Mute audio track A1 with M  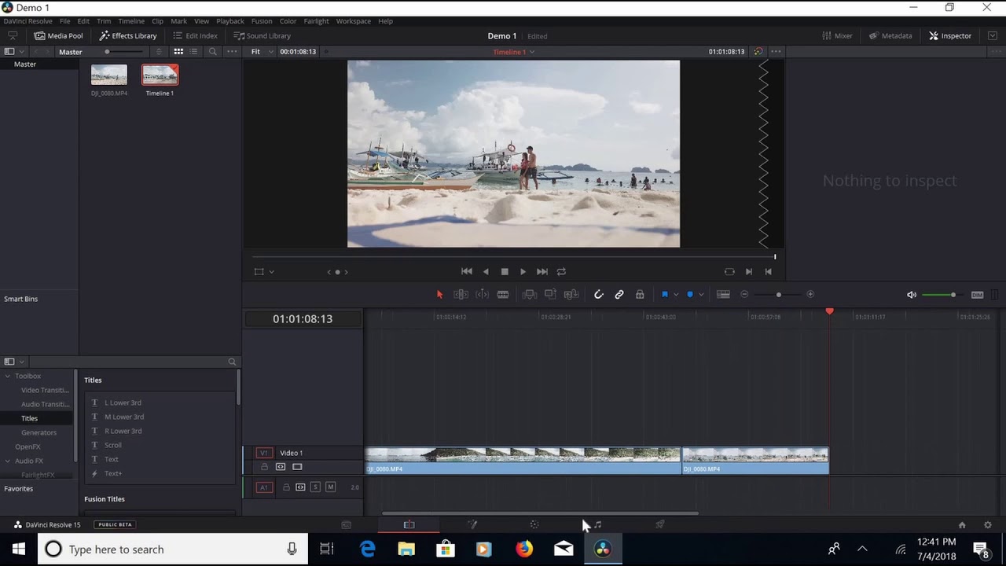[x=331, y=487]
